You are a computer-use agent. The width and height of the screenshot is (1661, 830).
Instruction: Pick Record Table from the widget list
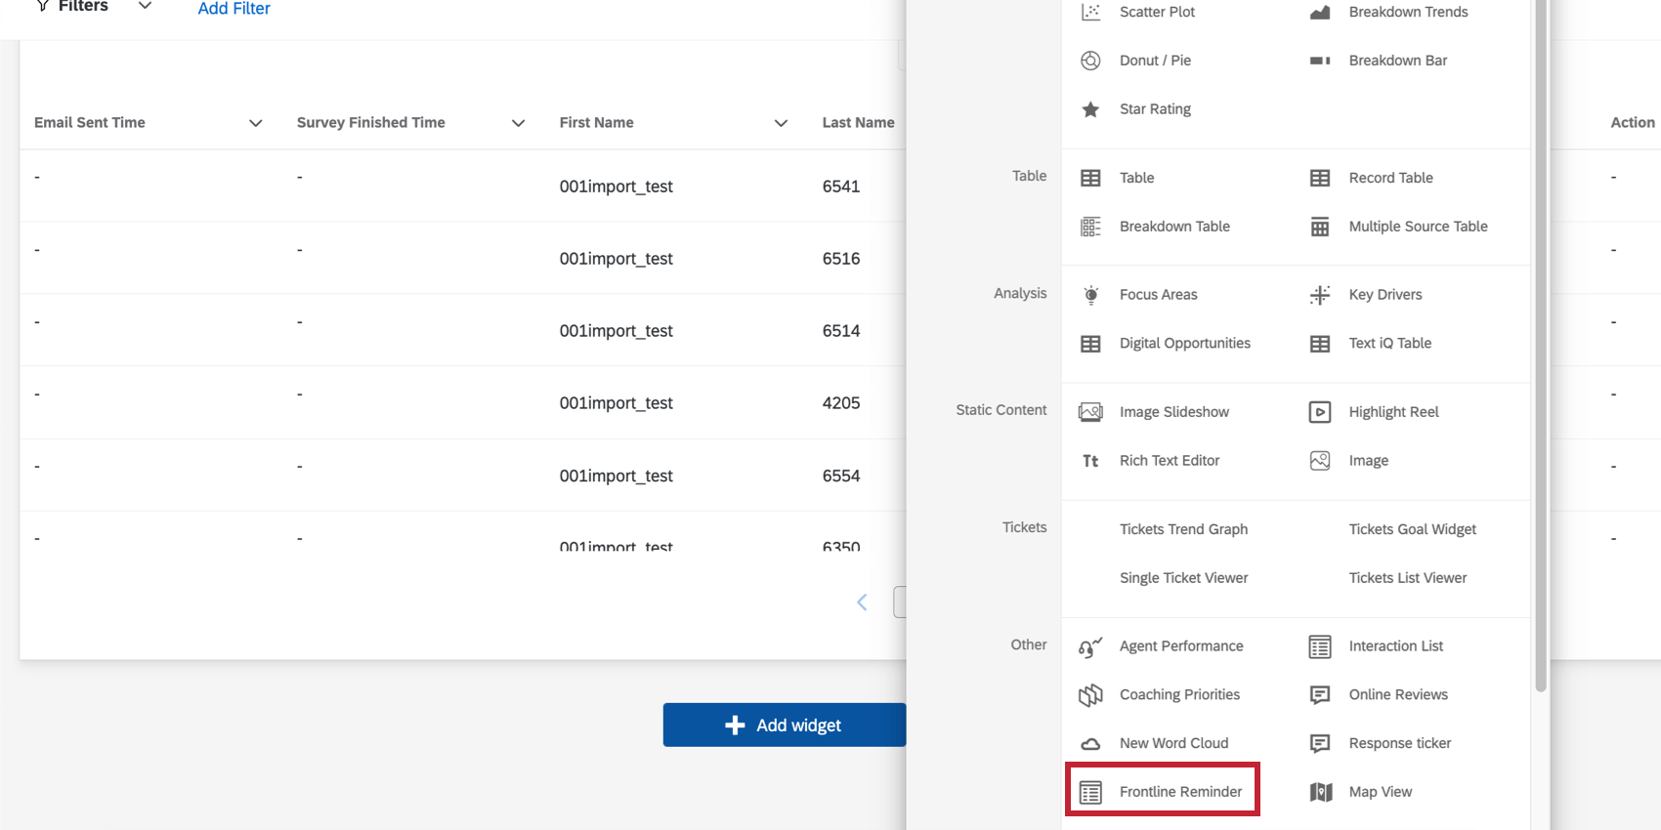click(1390, 178)
